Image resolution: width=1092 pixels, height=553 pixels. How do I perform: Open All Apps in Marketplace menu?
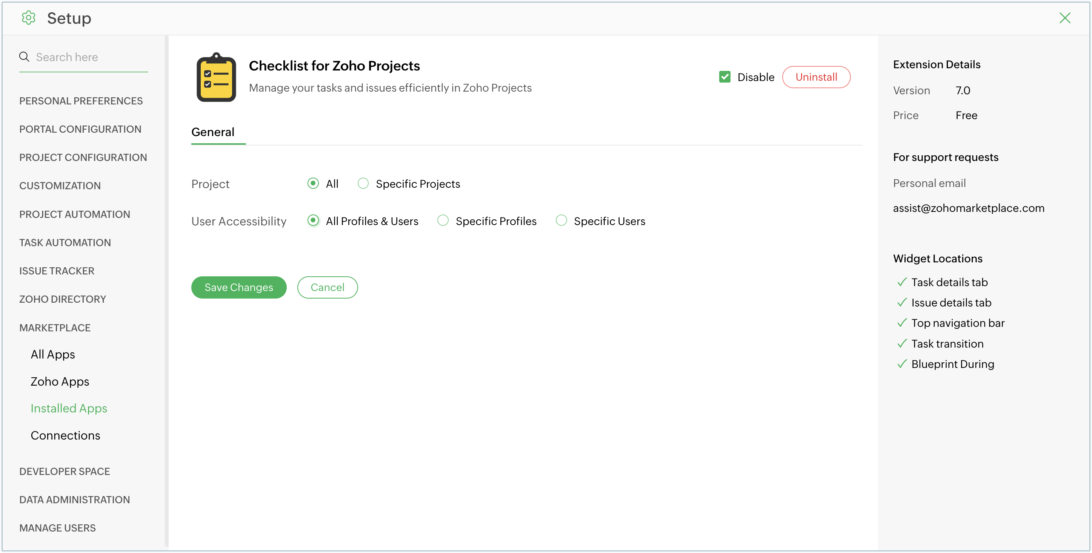click(52, 354)
